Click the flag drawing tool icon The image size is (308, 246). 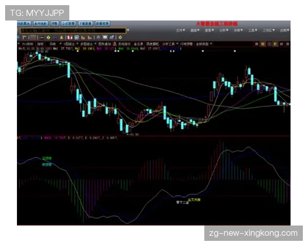(24, 37)
